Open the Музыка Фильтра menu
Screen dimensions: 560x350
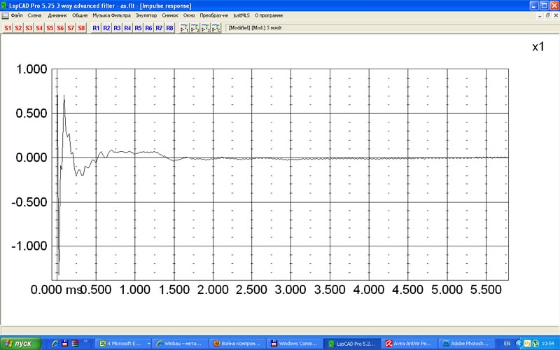click(x=112, y=15)
